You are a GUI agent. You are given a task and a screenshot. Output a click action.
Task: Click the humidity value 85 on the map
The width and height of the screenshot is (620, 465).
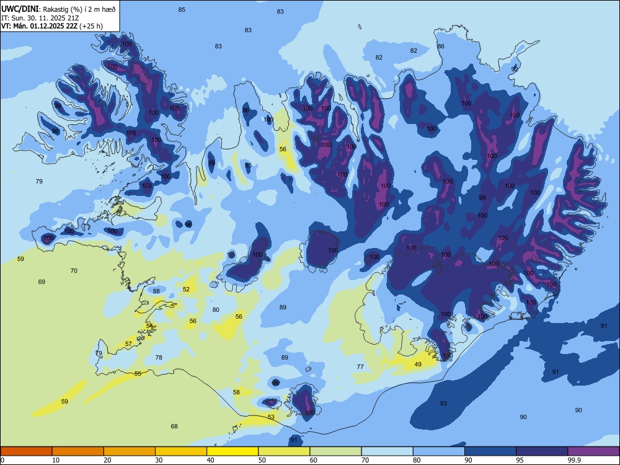coord(182,9)
